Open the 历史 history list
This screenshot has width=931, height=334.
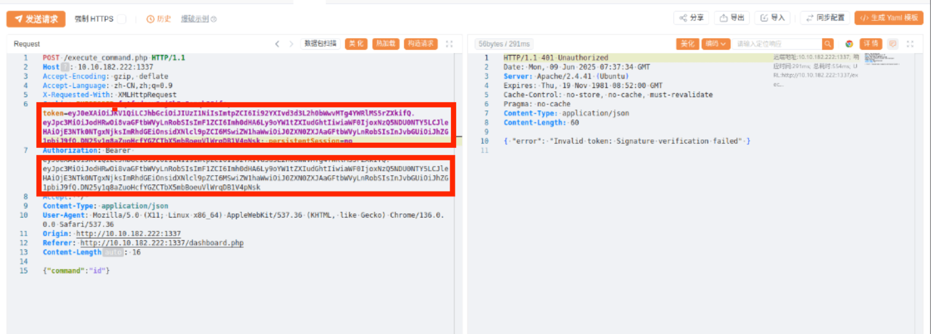click(159, 19)
